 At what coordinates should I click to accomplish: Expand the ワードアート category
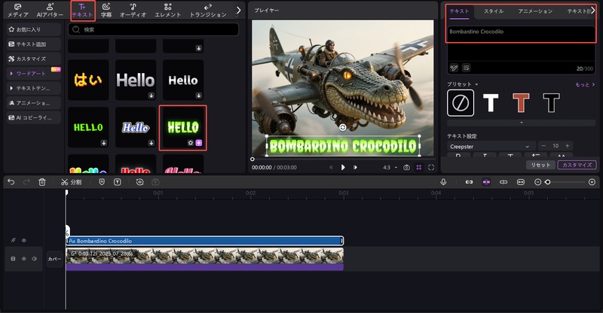pyautogui.click(x=33, y=73)
